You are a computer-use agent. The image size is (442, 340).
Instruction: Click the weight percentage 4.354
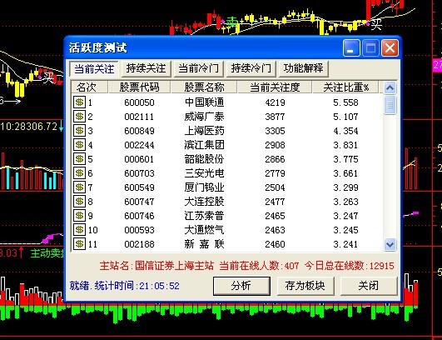[x=345, y=131]
